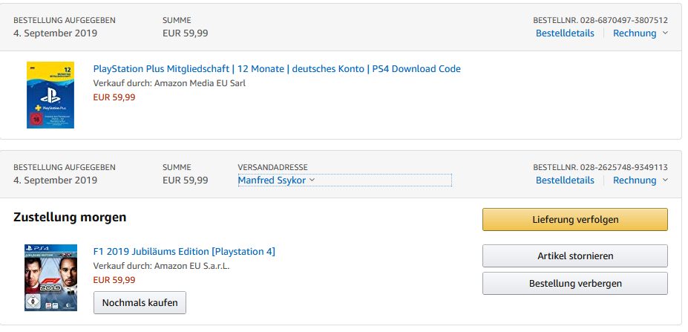The image size is (688, 332).
Task: Open Bestelldetails for order 028-2625748-9349113
Action: [x=565, y=180]
